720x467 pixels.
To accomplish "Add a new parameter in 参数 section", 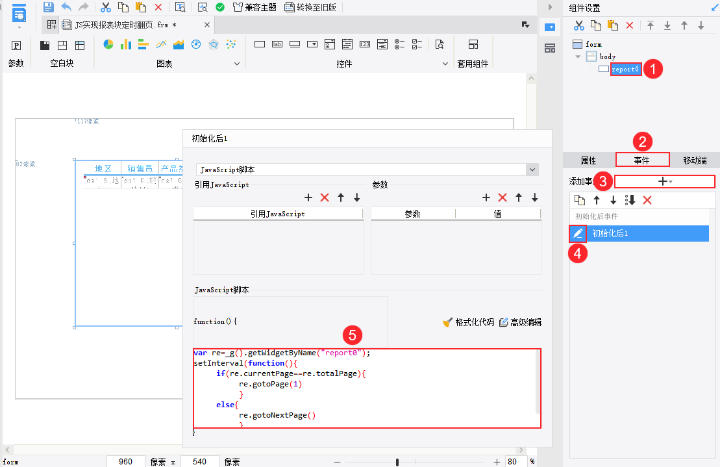I will point(486,197).
